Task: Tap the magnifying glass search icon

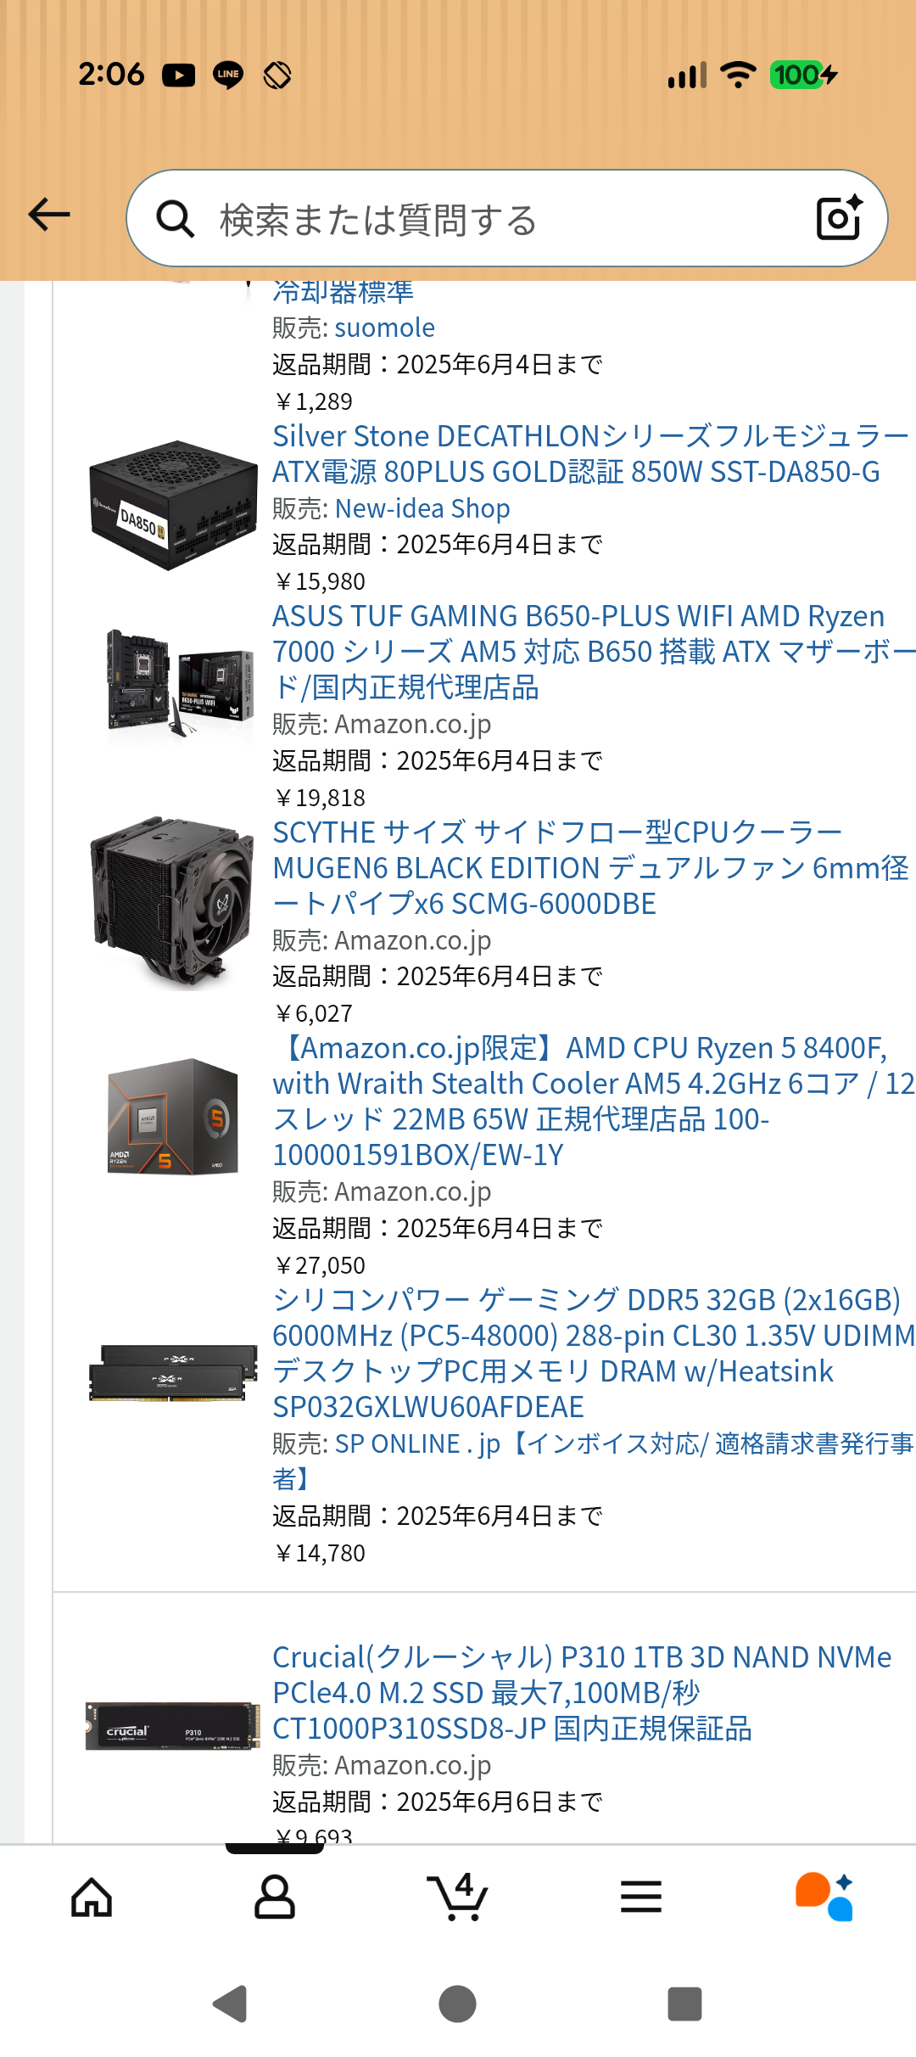Action: point(176,219)
